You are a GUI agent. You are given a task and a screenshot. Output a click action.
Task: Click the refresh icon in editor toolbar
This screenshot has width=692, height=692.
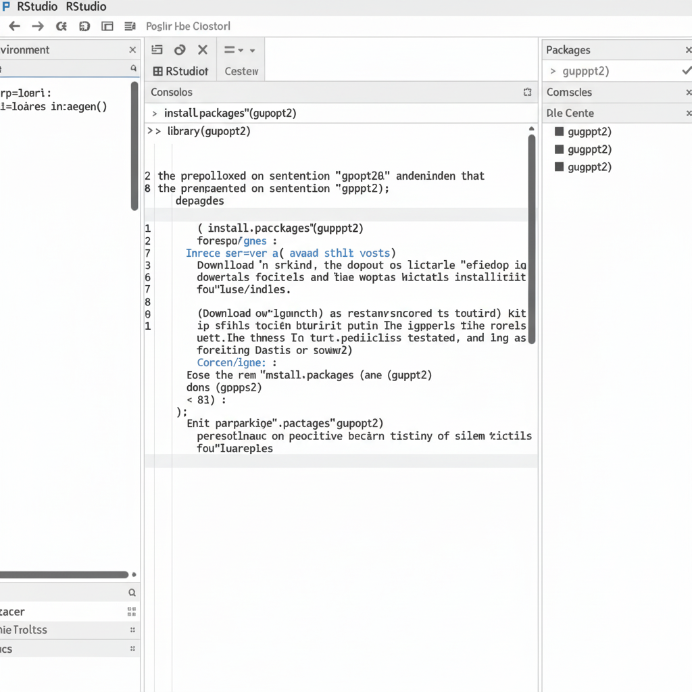tap(180, 50)
